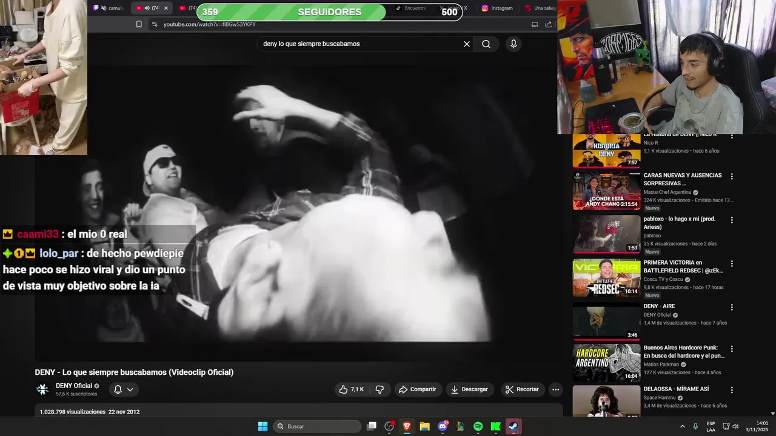Open Spotify from the taskbar

[478, 426]
